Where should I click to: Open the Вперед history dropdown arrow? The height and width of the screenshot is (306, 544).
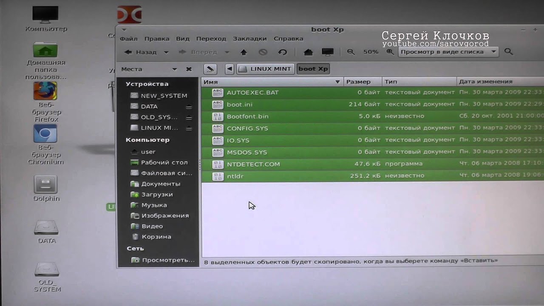pos(227,52)
